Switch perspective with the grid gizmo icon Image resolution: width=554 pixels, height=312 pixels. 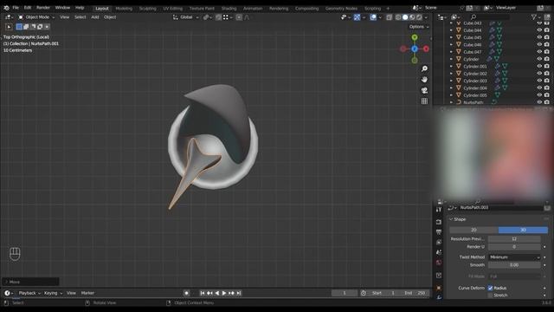(x=424, y=101)
